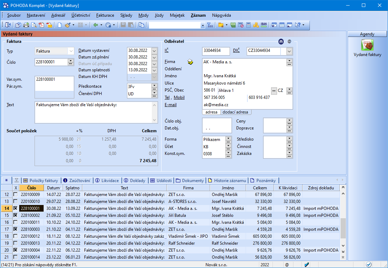Click the green banknote icon
The width and height of the screenshot is (388, 268).
233,25
